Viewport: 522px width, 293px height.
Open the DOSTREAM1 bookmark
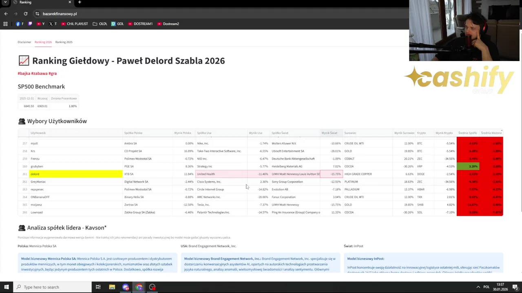[x=140, y=24]
